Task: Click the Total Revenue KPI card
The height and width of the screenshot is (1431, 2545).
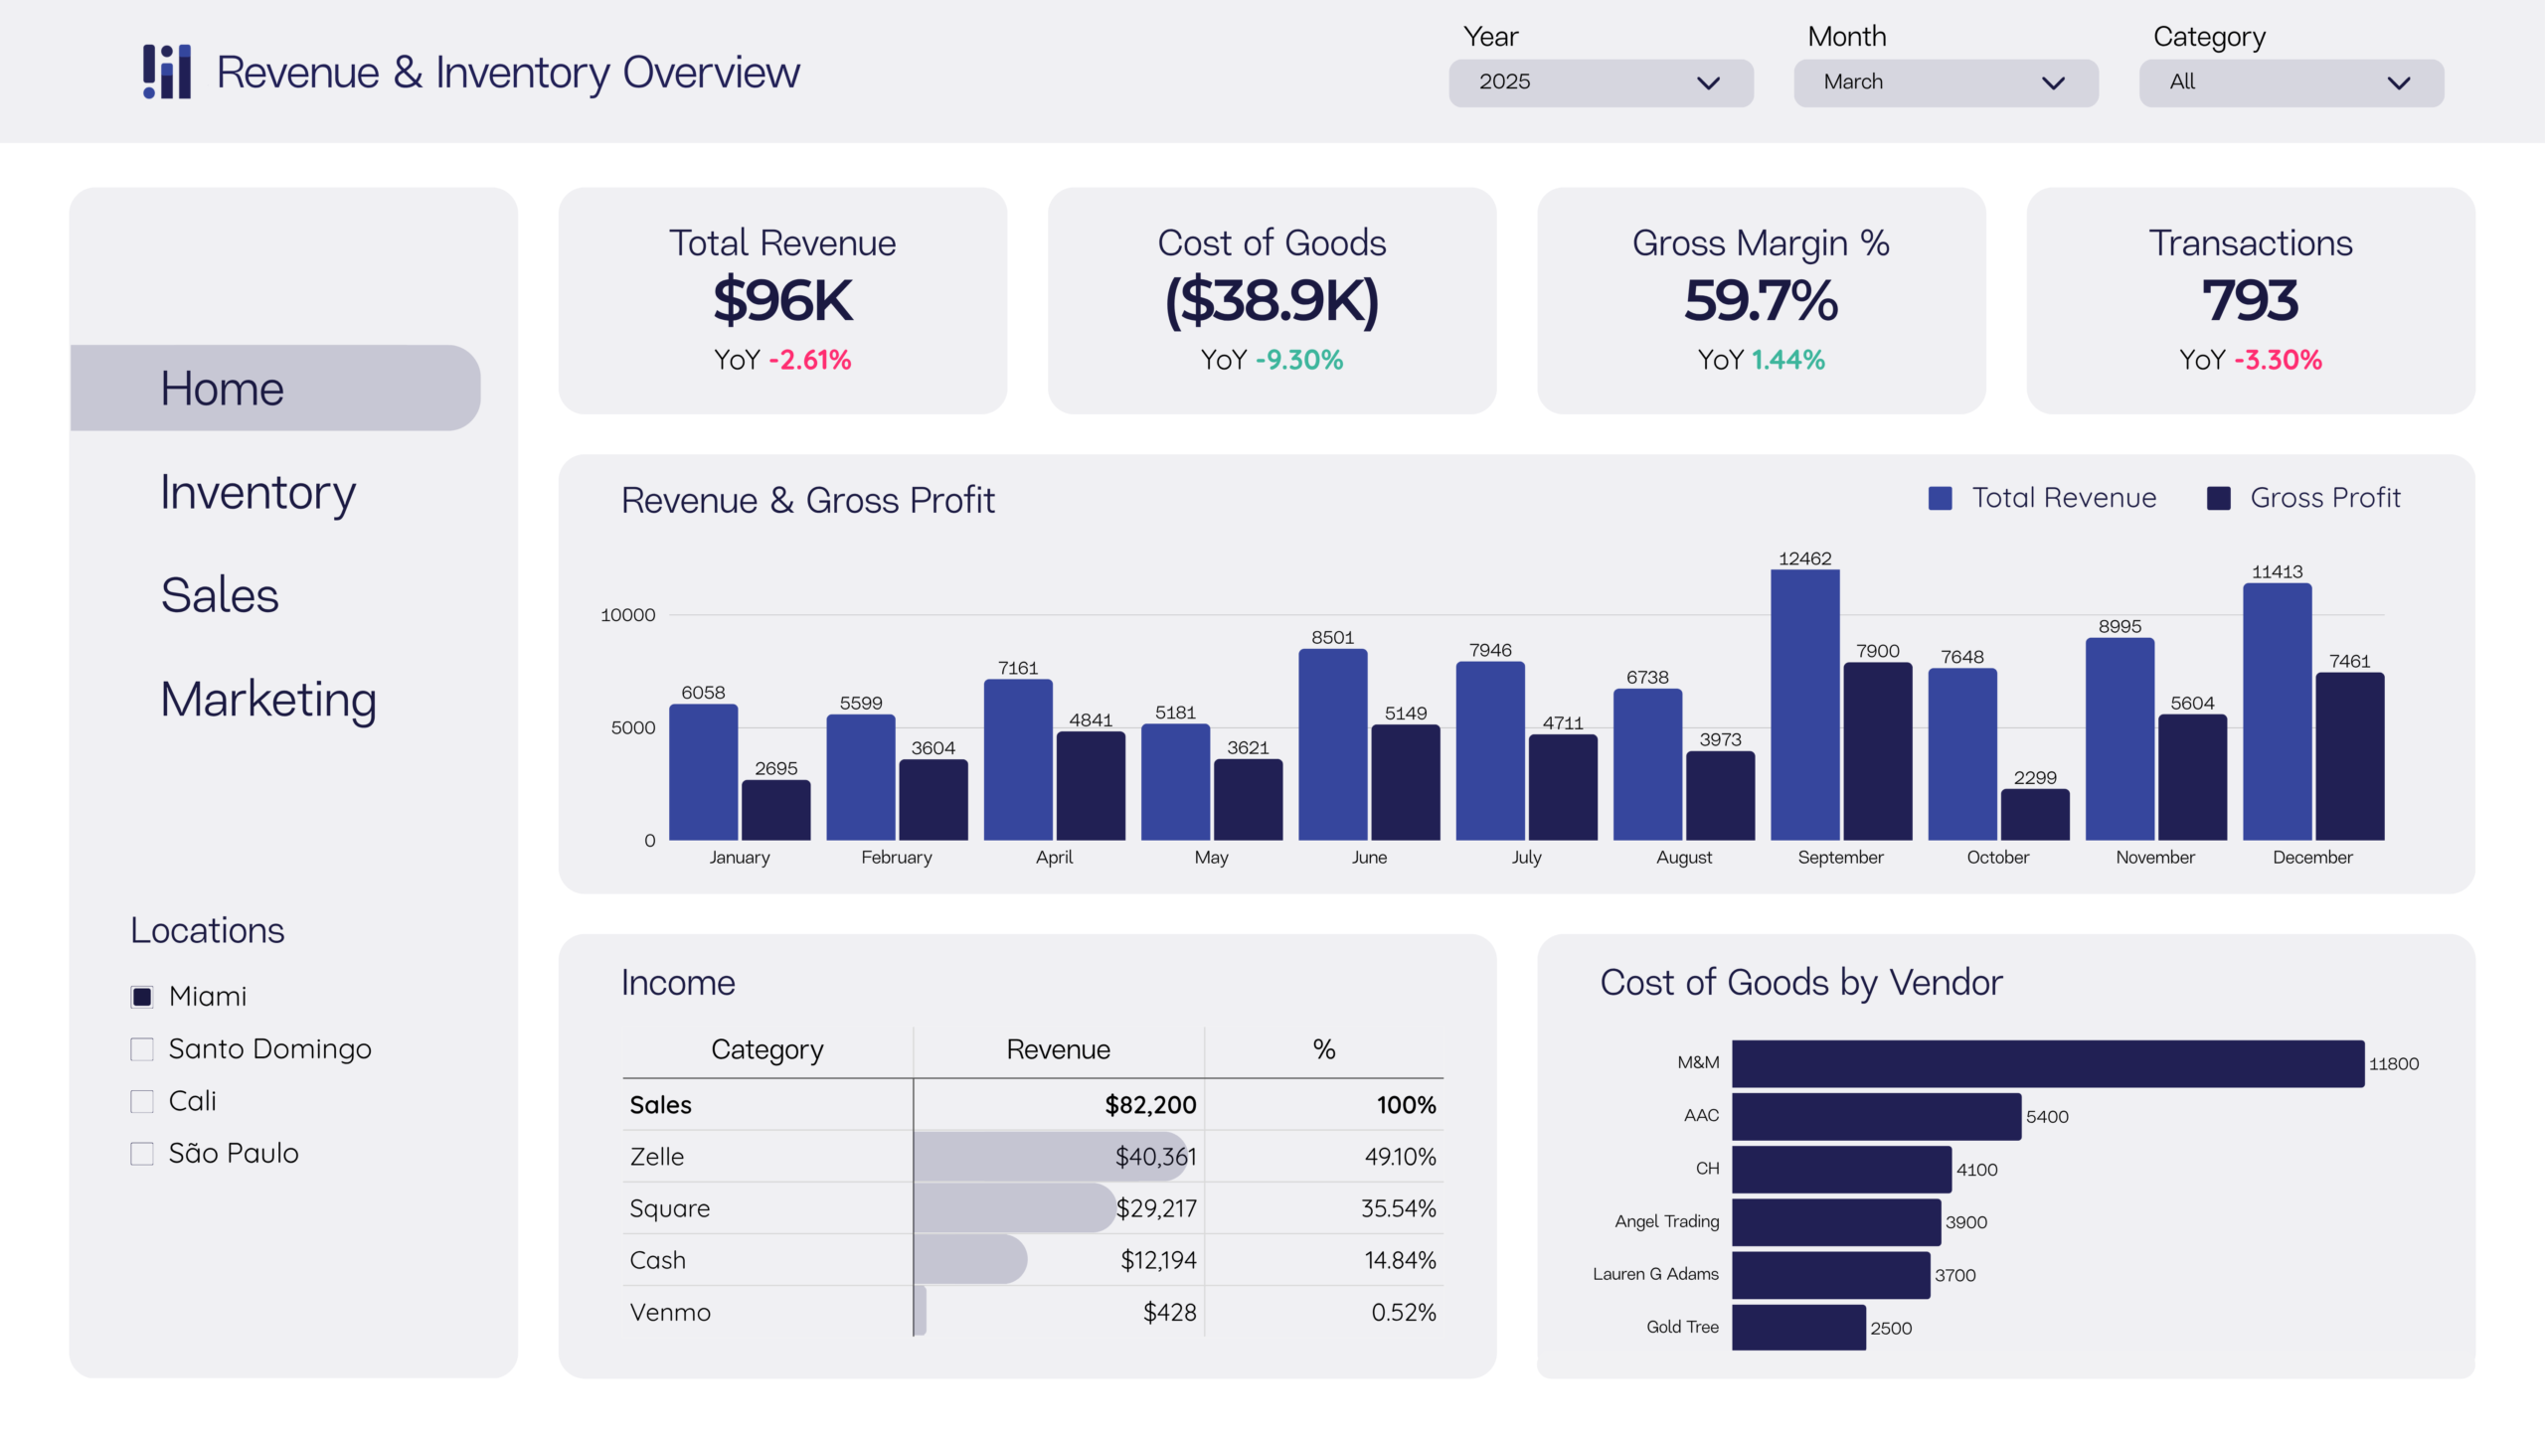Action: [x=782, y=300]
